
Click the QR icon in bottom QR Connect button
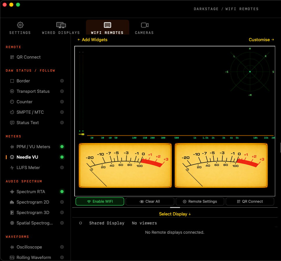click(239, 202)
